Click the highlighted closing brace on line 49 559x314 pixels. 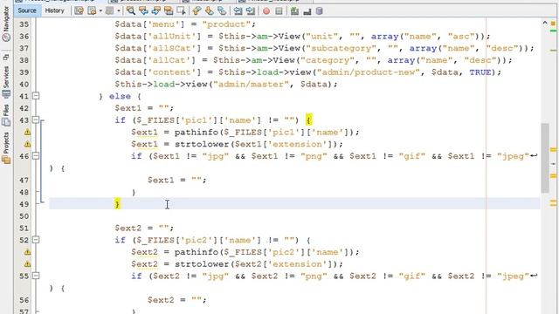[x=117, y=204]
